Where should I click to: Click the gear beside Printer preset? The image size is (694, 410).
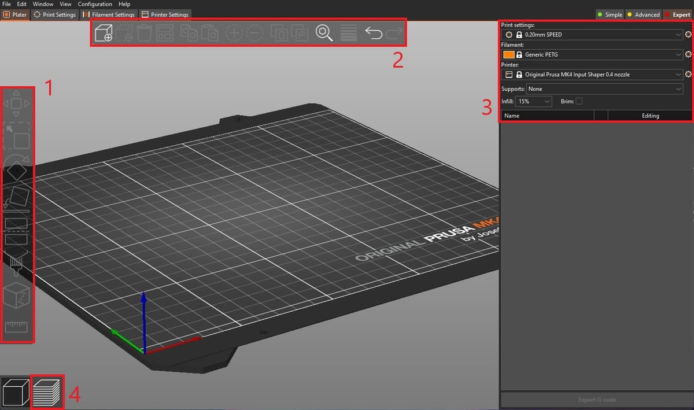pos(688,75)
